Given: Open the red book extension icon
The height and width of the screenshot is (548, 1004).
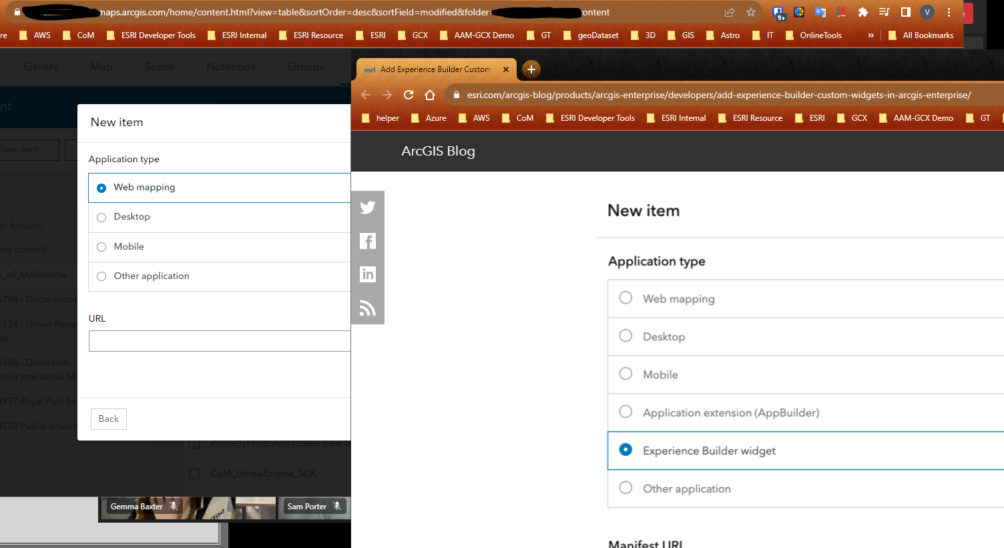Looking at the screenshot, I should [x=842, y=12].
